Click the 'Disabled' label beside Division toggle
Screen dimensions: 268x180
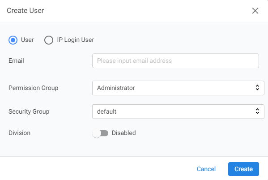[124, 133]
